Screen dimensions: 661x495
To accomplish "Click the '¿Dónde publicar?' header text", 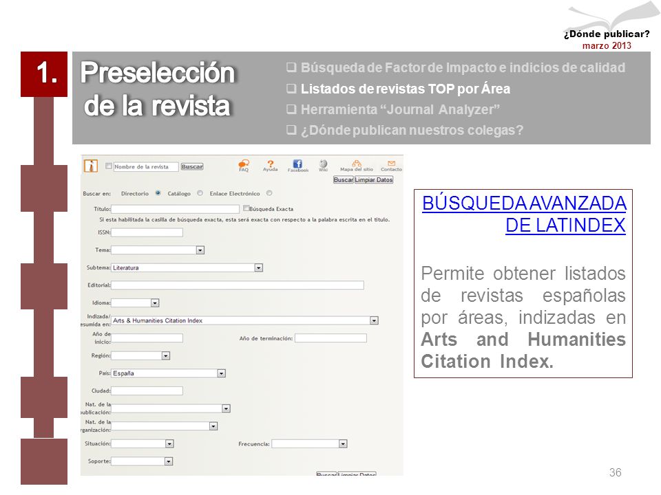I will click(607, 34).
